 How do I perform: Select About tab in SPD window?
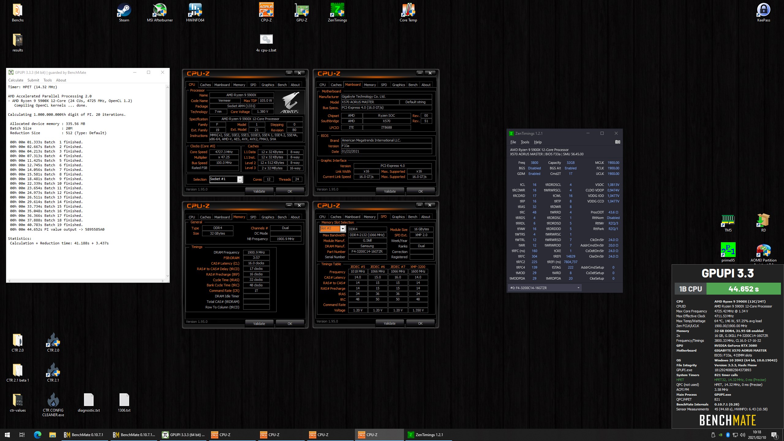[426, 217]
